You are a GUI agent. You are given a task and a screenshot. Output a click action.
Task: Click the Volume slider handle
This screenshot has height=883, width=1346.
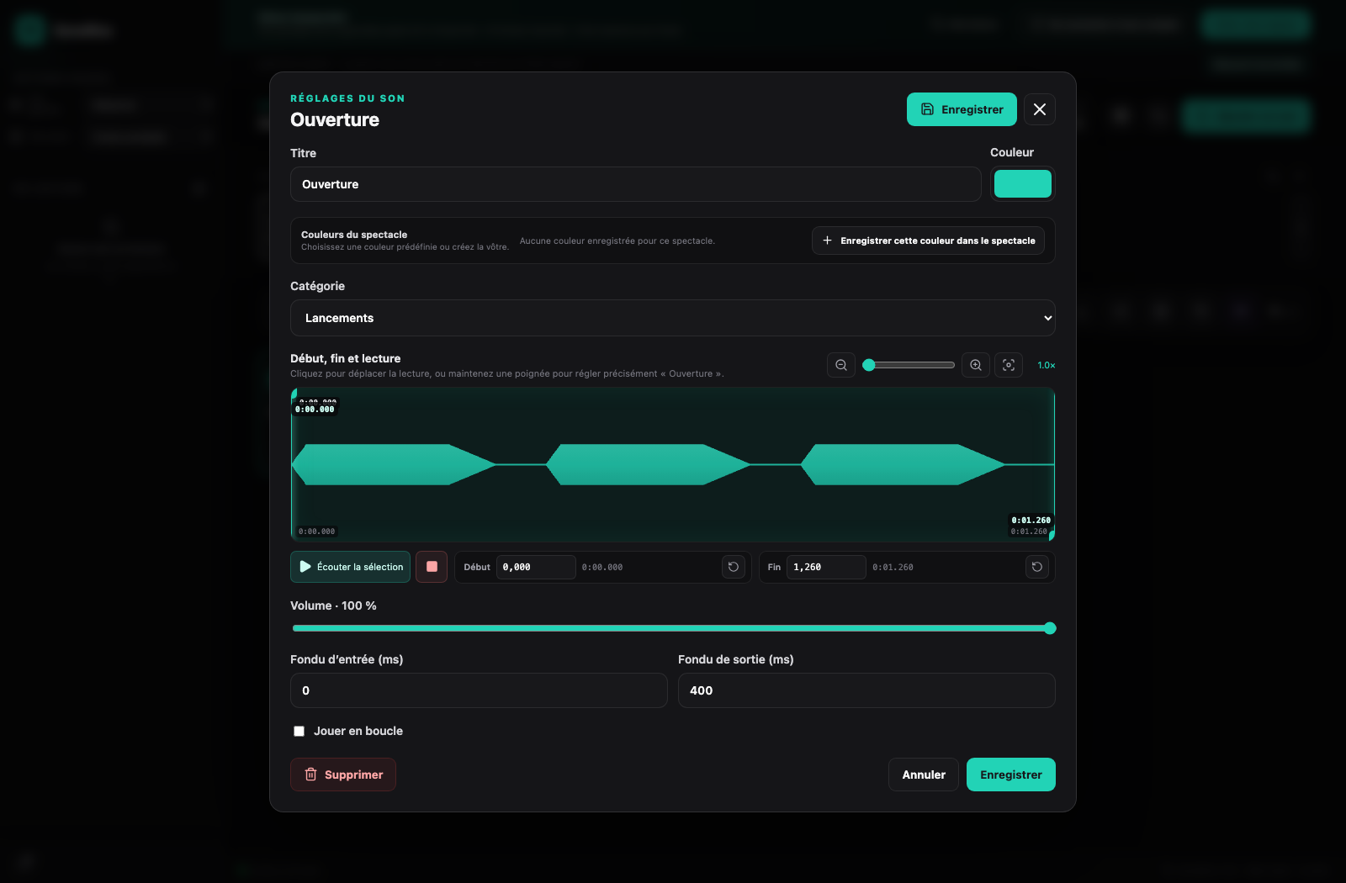[1050, 628]
